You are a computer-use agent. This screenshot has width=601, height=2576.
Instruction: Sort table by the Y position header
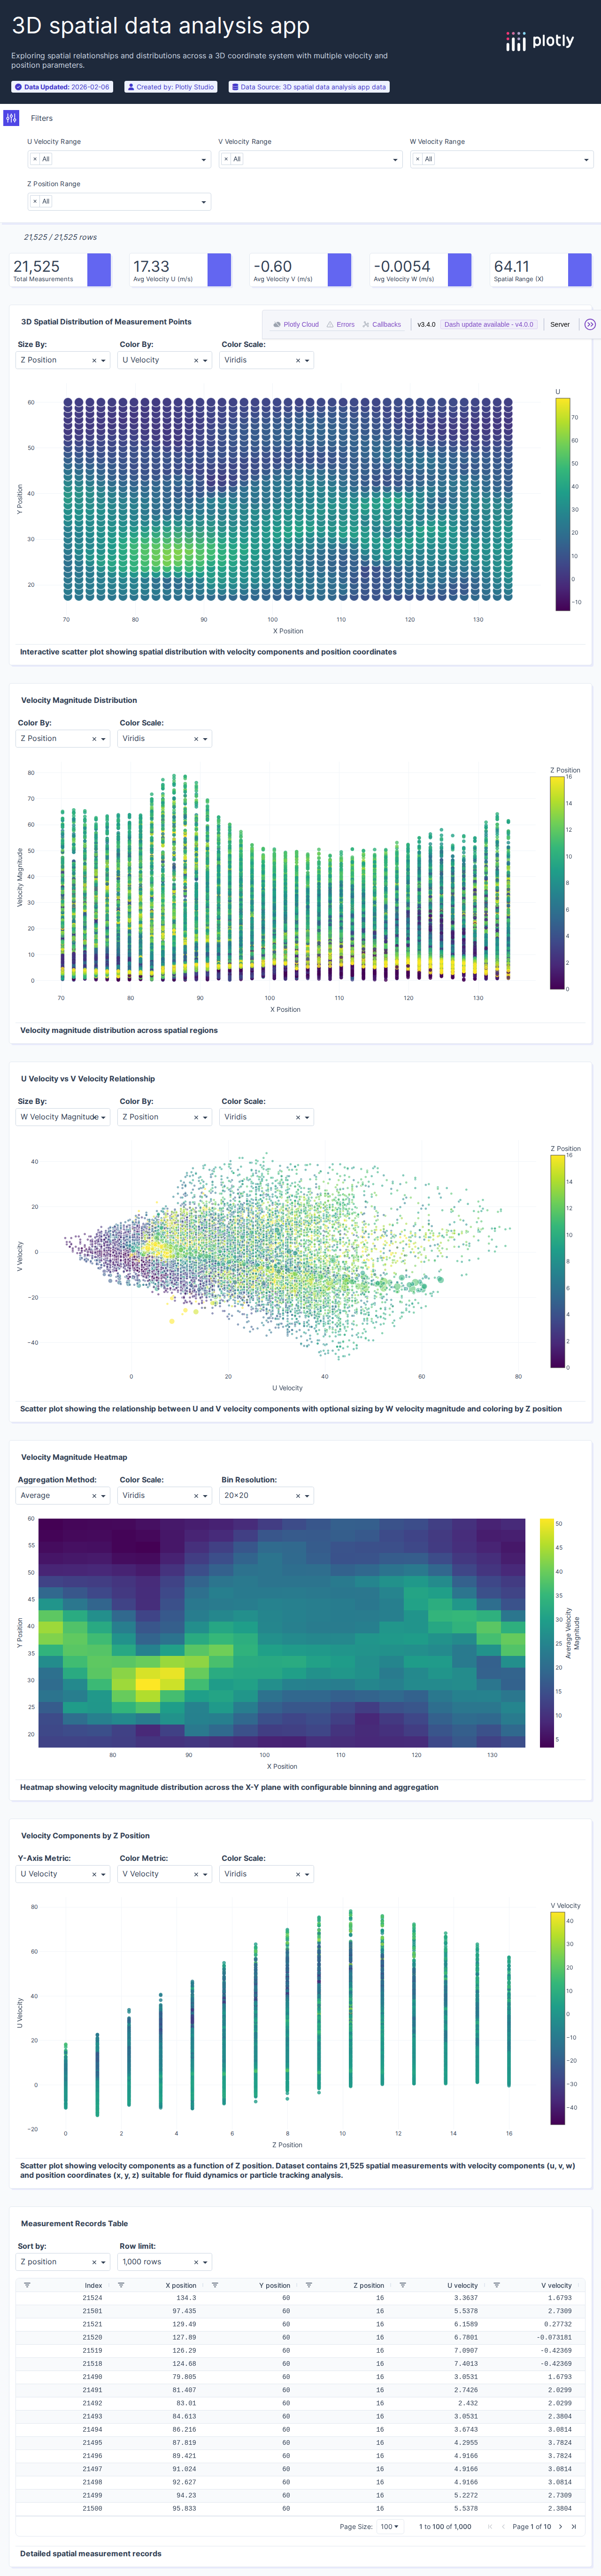point(275,2285)
